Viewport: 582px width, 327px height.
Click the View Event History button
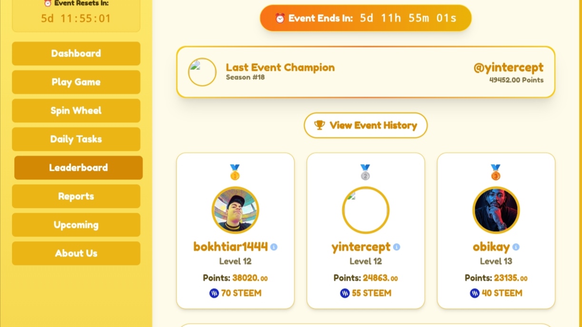pos(365,125)
